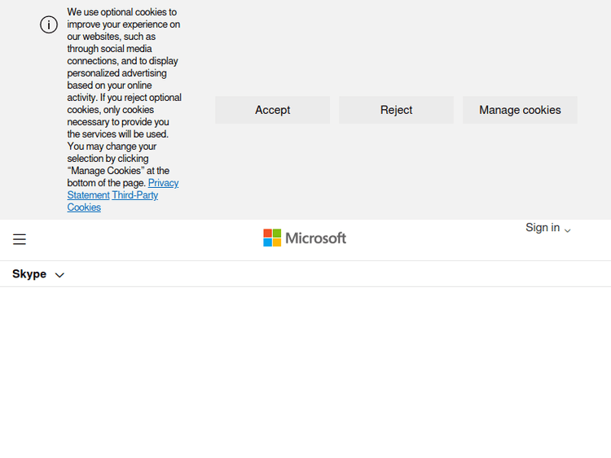Open the Privacy Statement link
Screen dimensions: 611x458
tap(163, 183)
